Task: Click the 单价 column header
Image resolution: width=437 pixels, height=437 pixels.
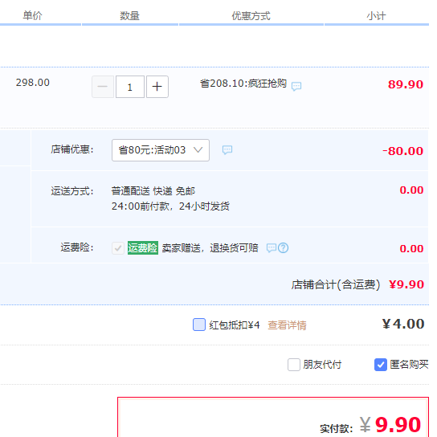Action: (32, 15)
